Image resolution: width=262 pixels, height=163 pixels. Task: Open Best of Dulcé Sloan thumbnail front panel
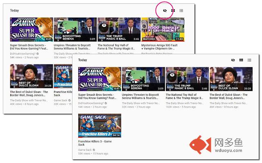coord(231,79)
